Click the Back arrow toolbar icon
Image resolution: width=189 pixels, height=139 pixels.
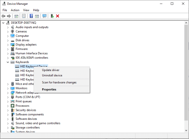coord(3,16)
